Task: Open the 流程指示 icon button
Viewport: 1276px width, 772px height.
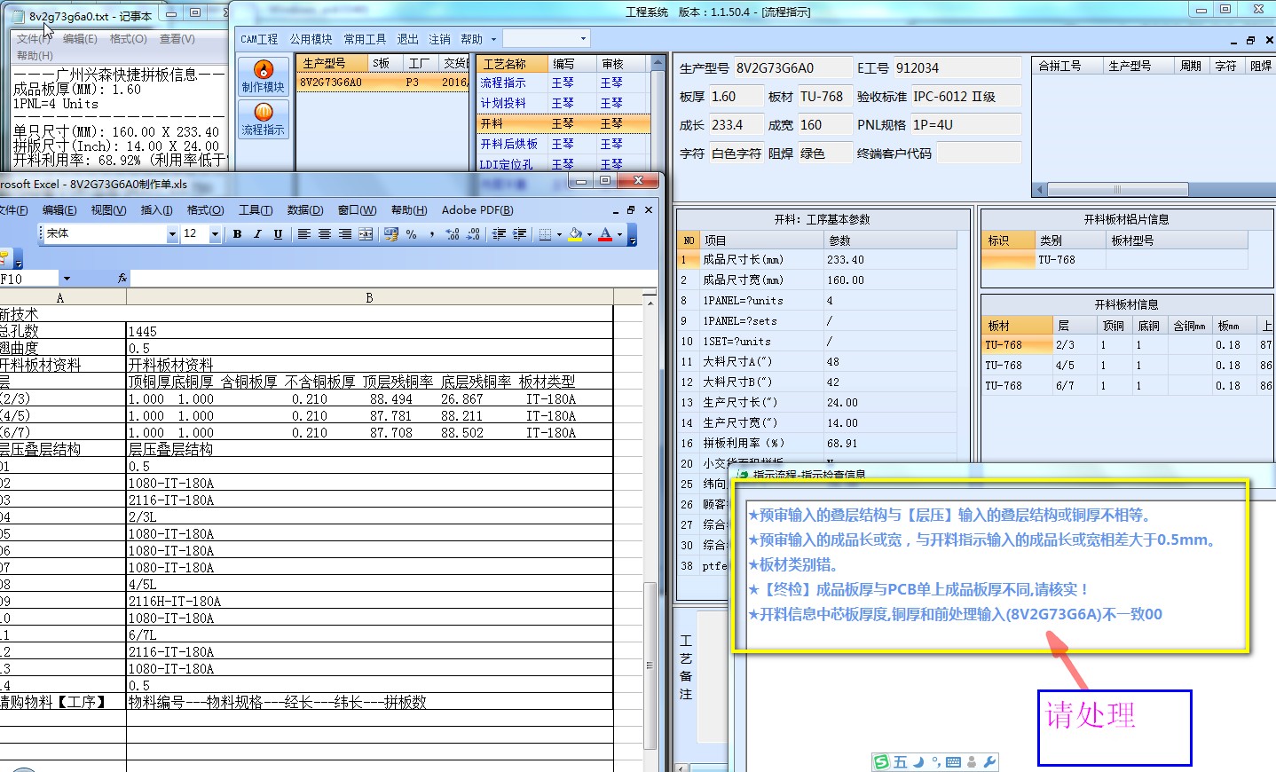Action: (264, 119)
